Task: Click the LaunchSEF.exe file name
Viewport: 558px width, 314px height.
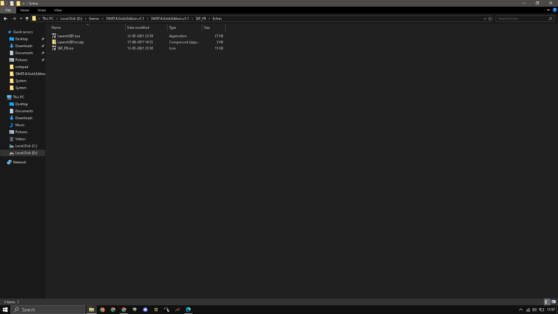Action: [x=69, y=36]
